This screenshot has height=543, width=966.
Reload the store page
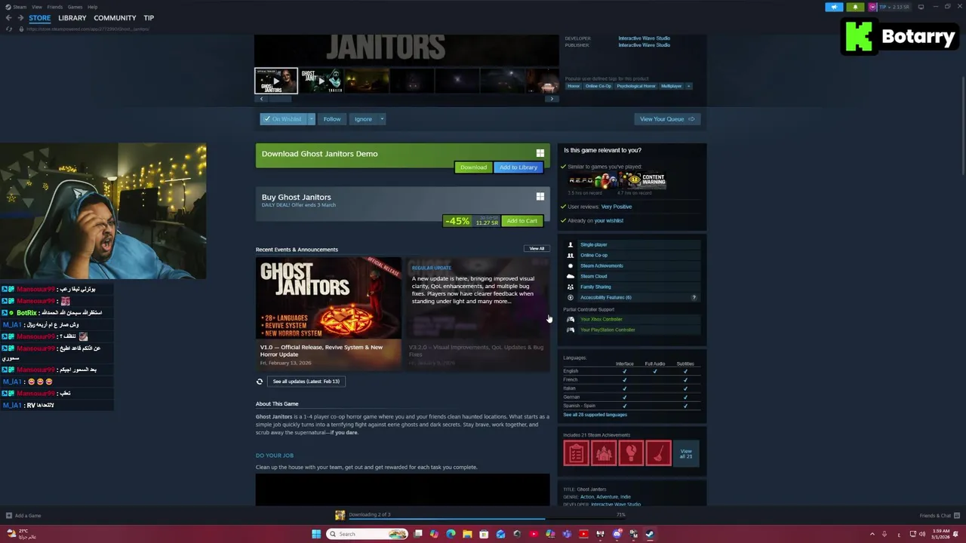[x=9, y=29]
